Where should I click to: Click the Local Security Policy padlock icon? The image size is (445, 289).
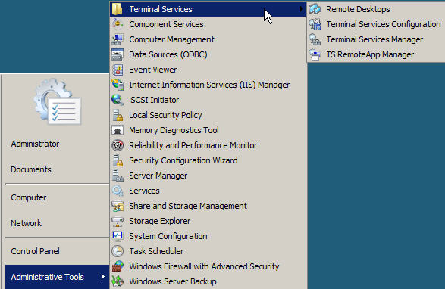[x=118, y=115]
